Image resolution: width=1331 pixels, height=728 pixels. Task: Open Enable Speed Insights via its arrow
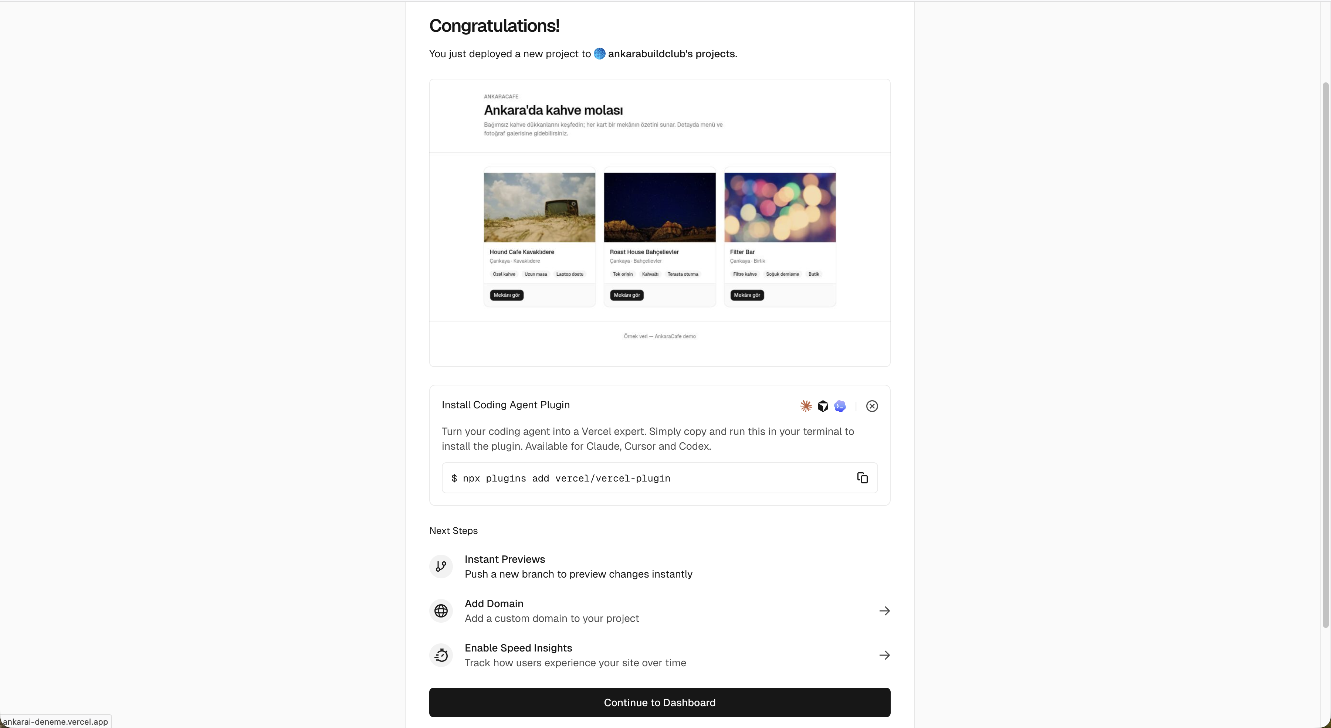(x=885, y=655)
